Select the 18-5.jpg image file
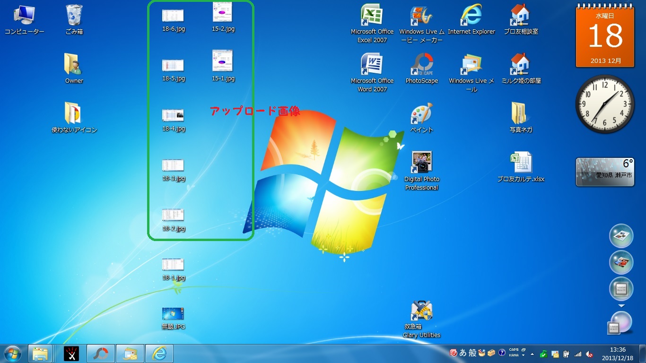Image resolution: width=646 pixels, height=363 pixels. (x=173, y=70)
